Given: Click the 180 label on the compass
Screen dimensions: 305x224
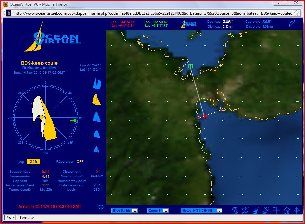Looking at the screenshot, I should point(45,153).
